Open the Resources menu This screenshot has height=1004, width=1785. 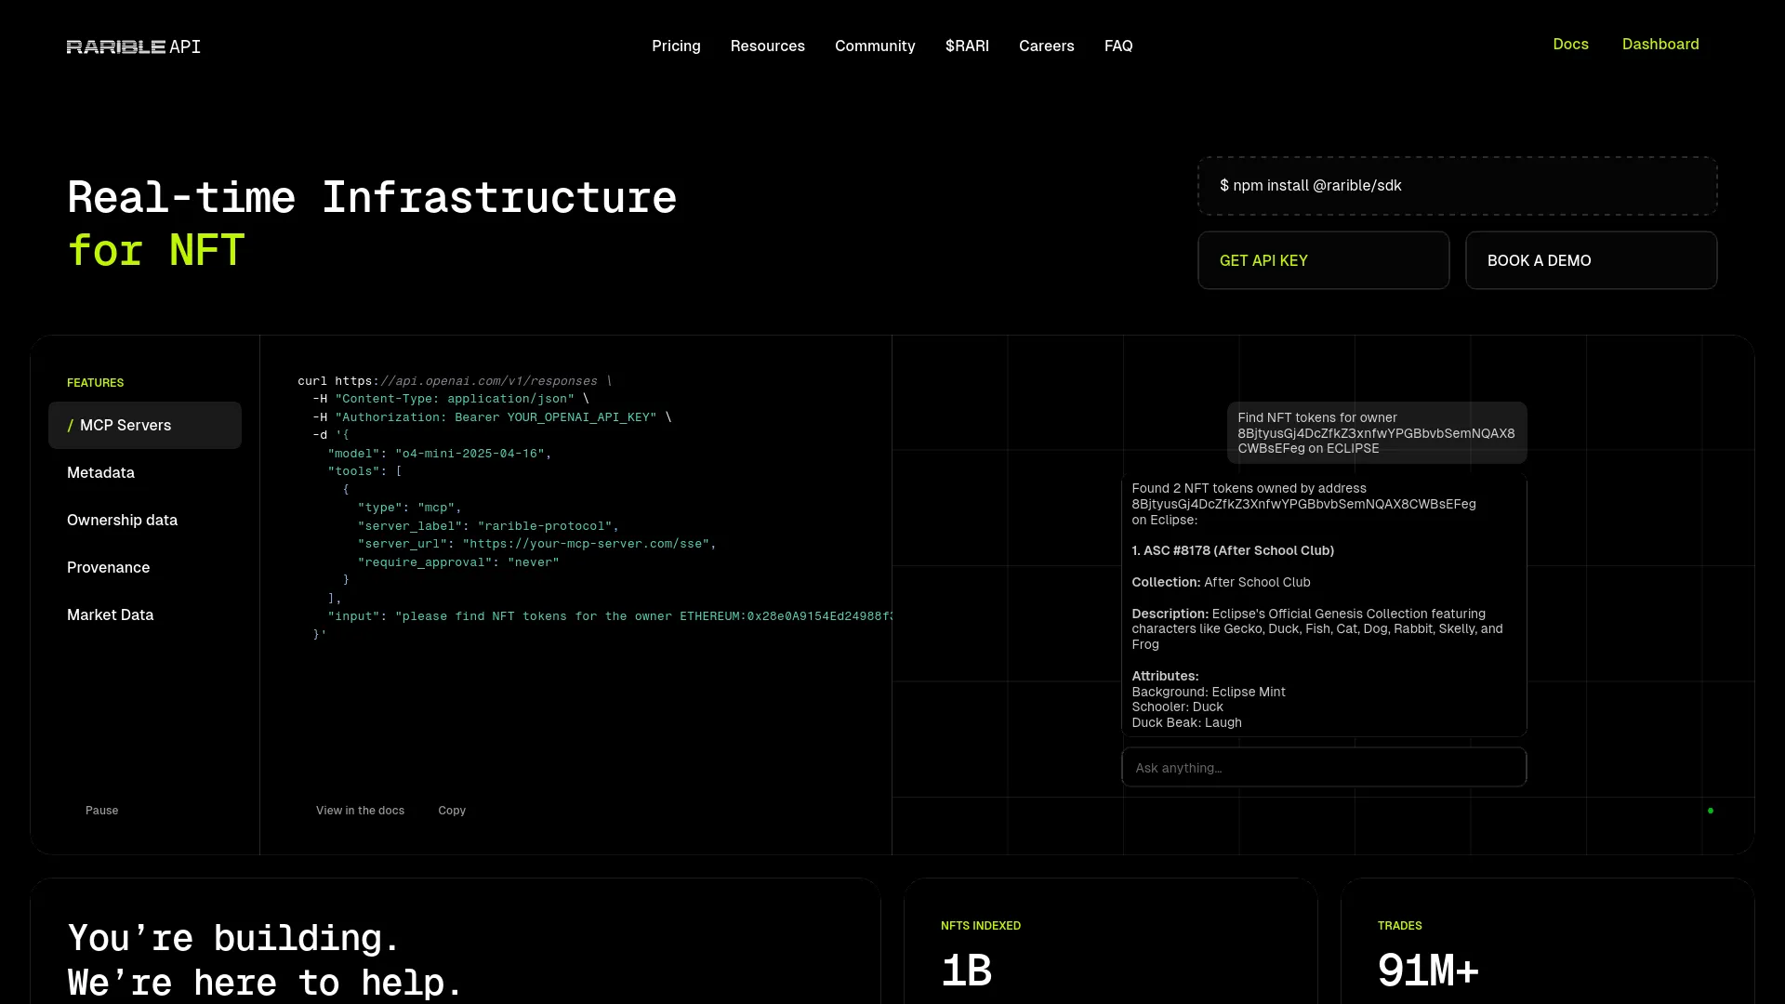pos(767,46)
